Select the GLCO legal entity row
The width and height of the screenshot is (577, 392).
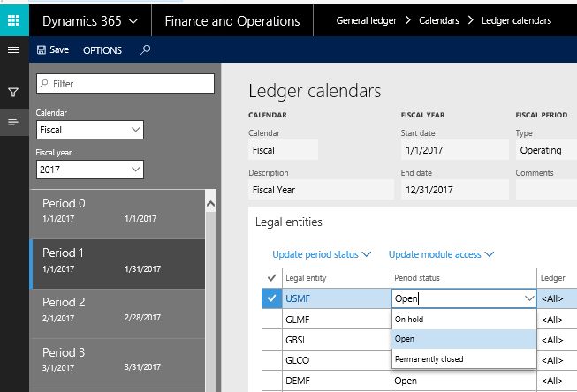[x=297, y=360]
